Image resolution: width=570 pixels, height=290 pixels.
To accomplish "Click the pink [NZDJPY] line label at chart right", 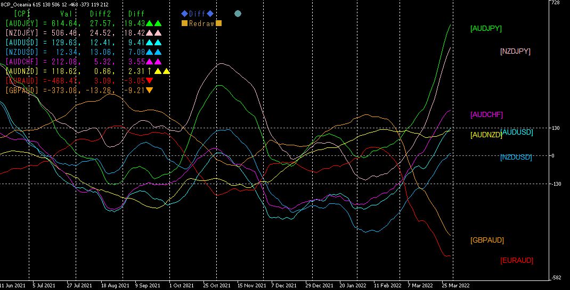I will point(516,52).
